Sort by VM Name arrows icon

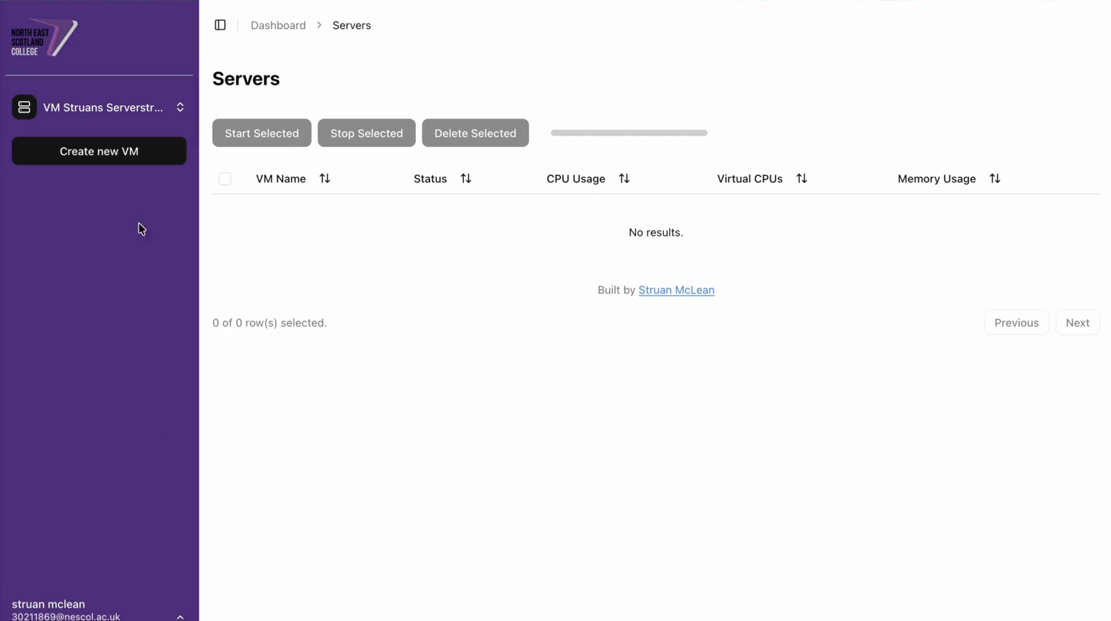point(325,178)
